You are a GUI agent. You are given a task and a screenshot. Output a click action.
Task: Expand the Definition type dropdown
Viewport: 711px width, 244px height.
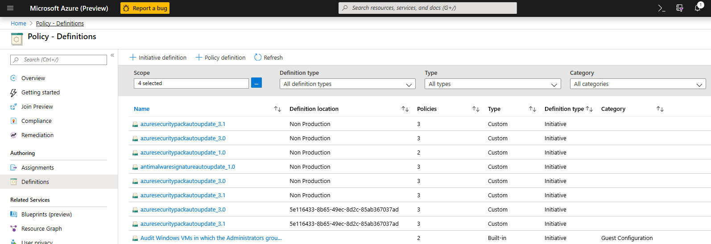(x=347, y=84)
